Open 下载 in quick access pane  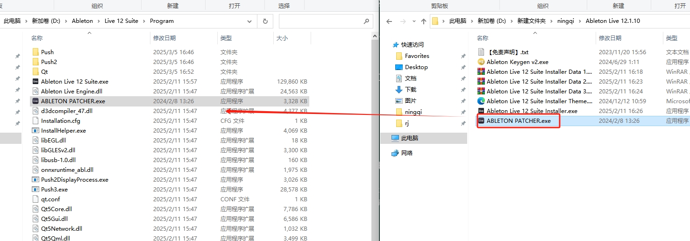411,89
